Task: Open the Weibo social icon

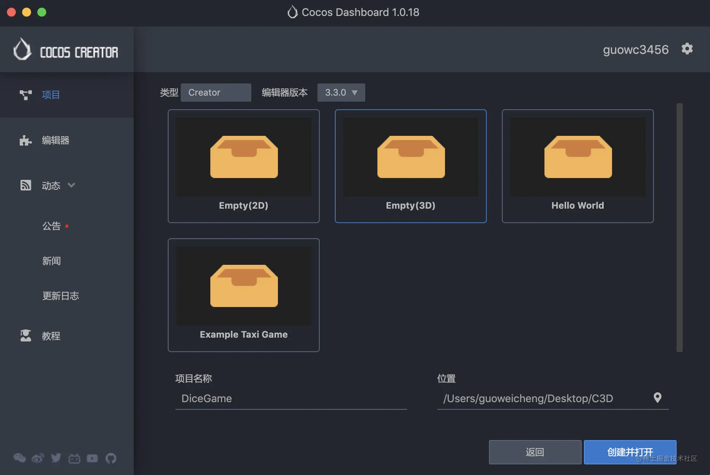Action: tap(38, 458)
